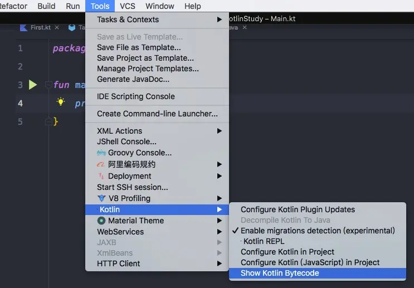Click the V8 Profiling icon
Screen dimensions: 414x288
click(101, 198)
